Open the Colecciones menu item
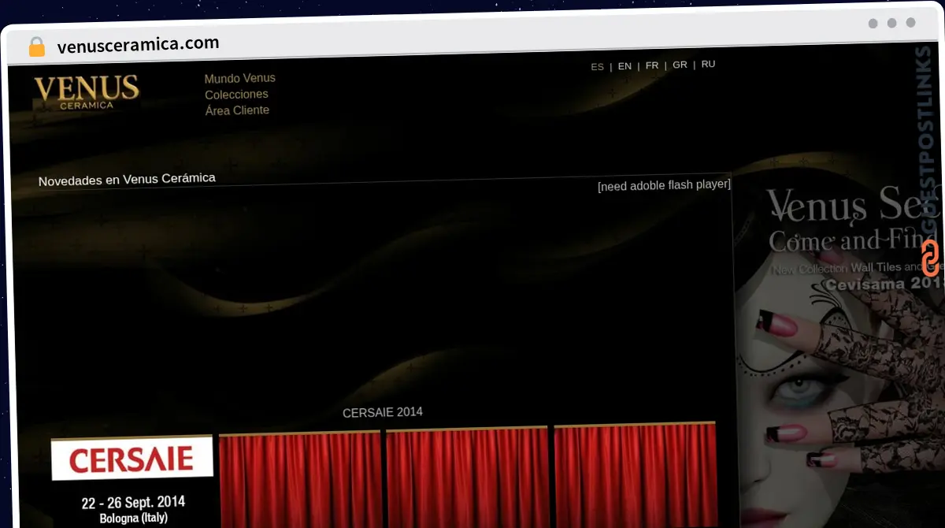Viewport: 945px width, 528px height. (236, 95)
